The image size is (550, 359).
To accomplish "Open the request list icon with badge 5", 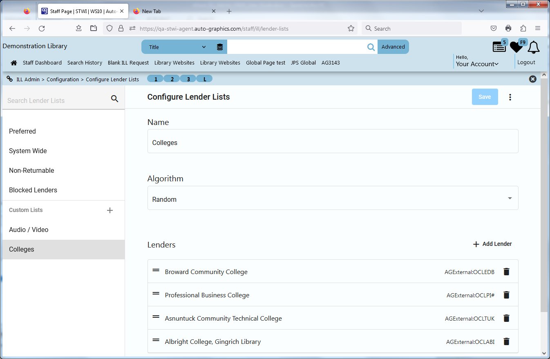I will [499, 47].
